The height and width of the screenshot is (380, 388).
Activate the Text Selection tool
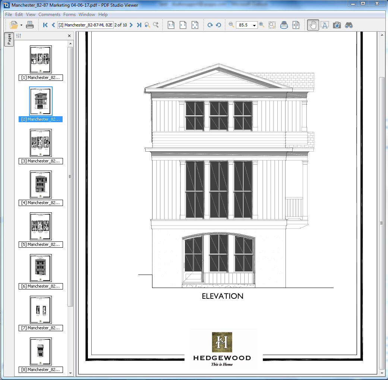point(325,25)
